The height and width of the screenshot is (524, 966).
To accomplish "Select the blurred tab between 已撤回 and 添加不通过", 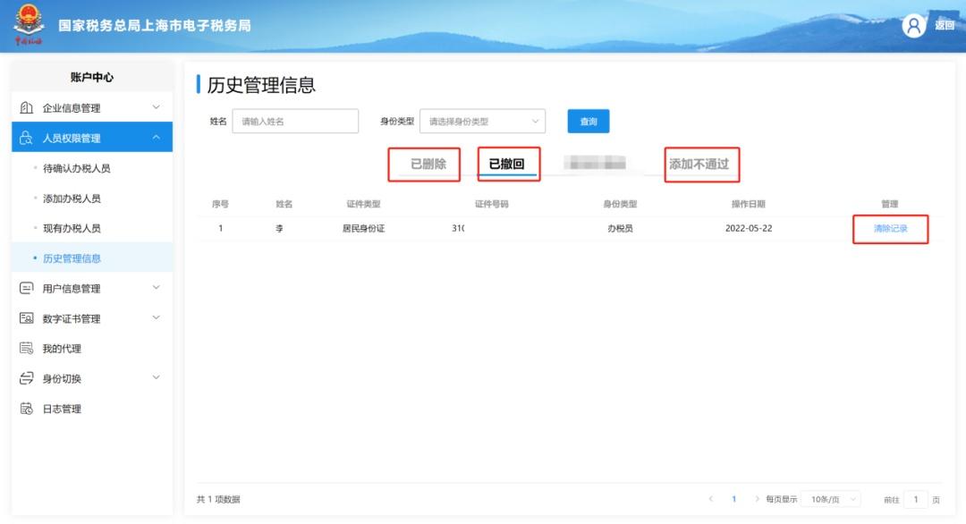I will tap(595, 163).
